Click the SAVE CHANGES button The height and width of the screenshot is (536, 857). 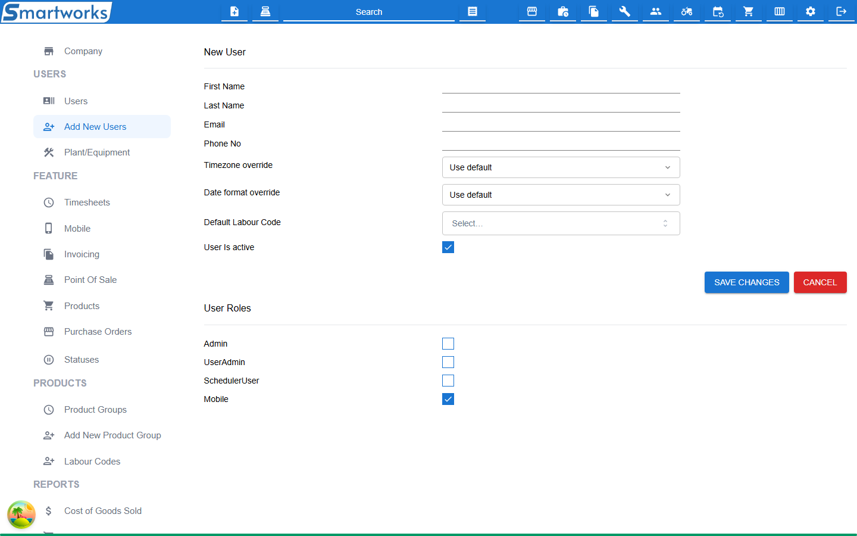pyautogui.click(x=747, y=282)
